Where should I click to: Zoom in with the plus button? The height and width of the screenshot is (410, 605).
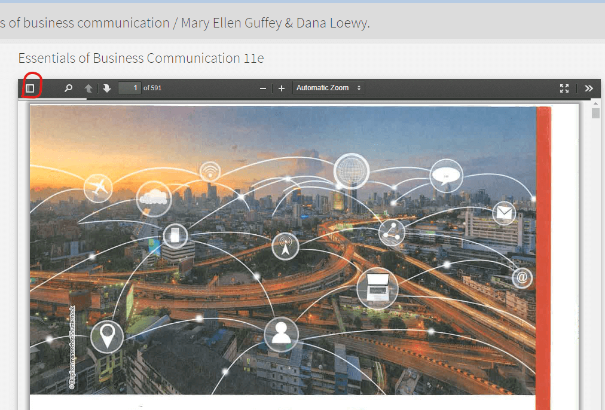pos(282,88)
